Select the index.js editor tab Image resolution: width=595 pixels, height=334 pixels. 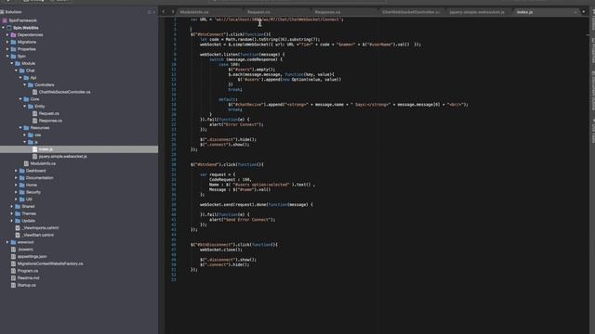[x=524, y=12]
